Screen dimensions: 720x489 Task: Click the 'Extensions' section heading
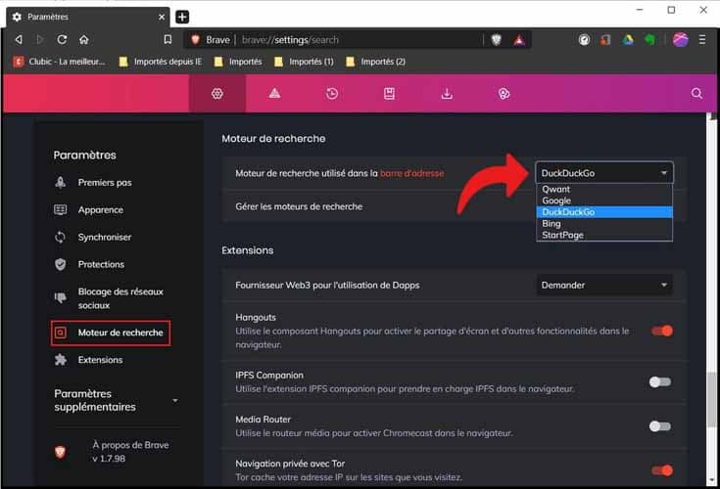coord(248,250)
